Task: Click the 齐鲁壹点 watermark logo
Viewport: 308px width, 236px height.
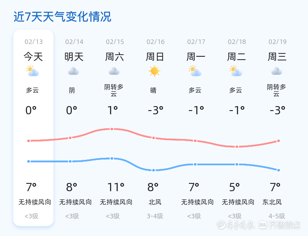Action: pyautogui.click(x=280, y=225)
